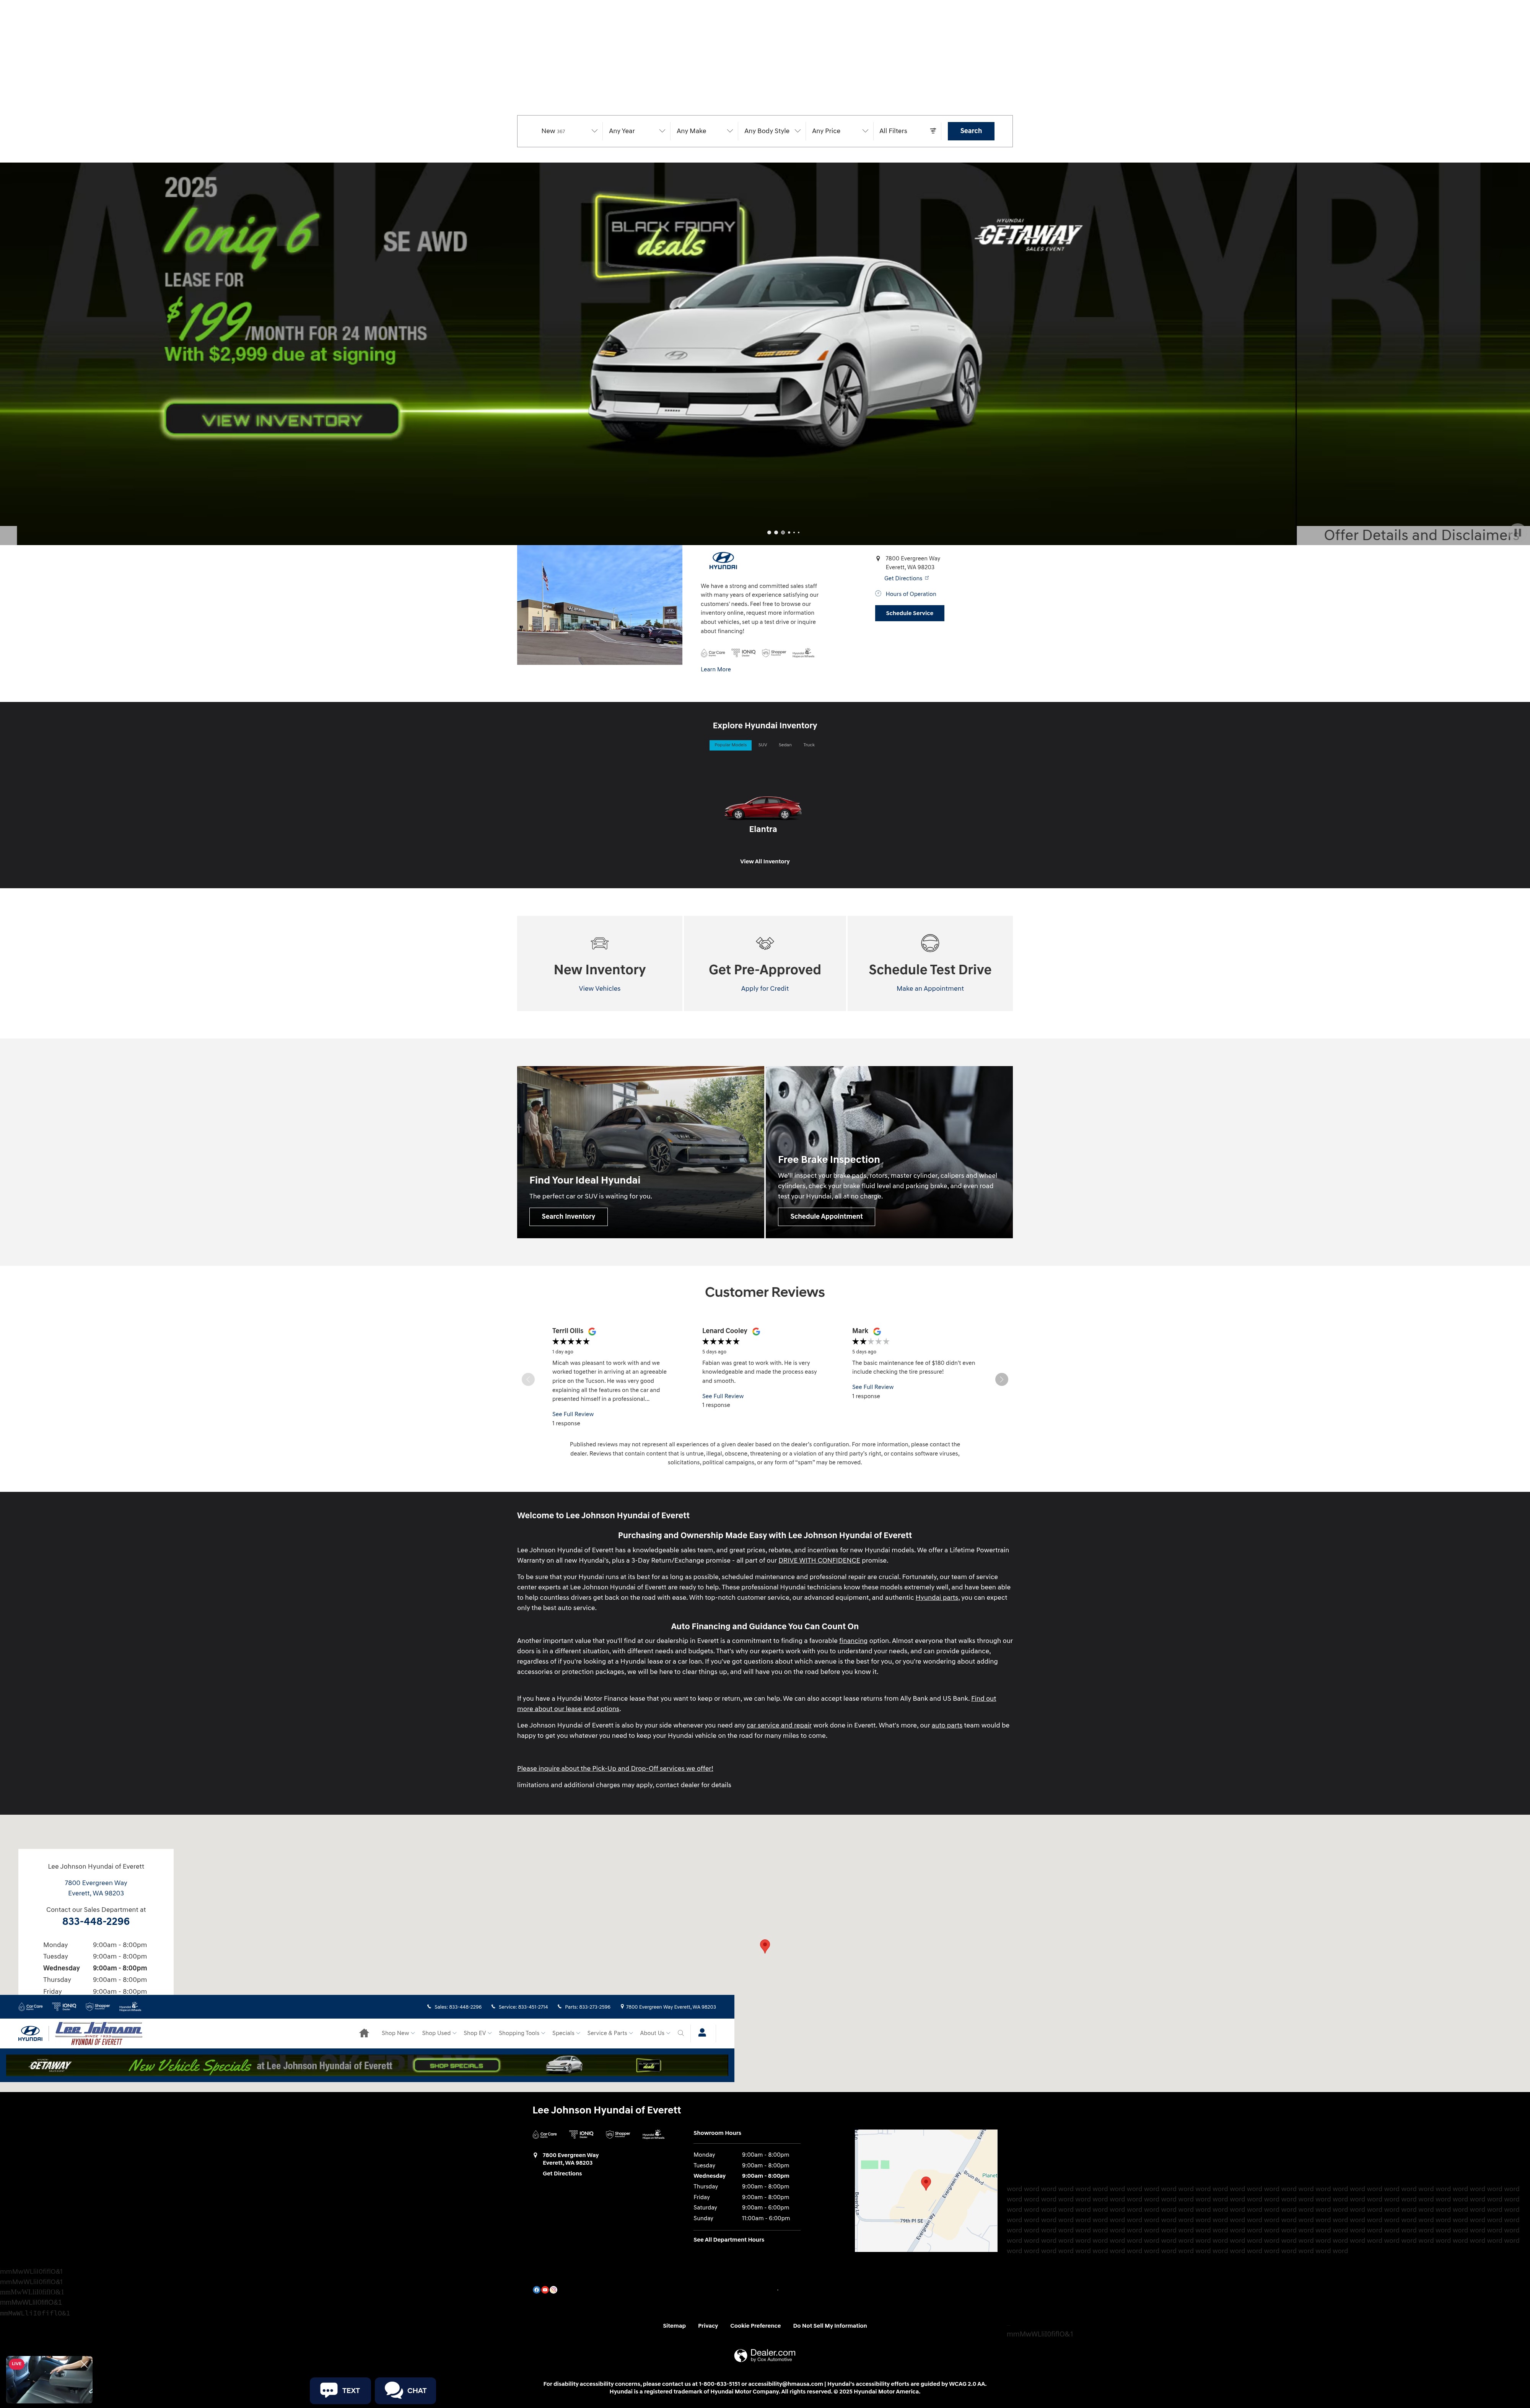Expand the Shop Used menu

[439, 2033]
